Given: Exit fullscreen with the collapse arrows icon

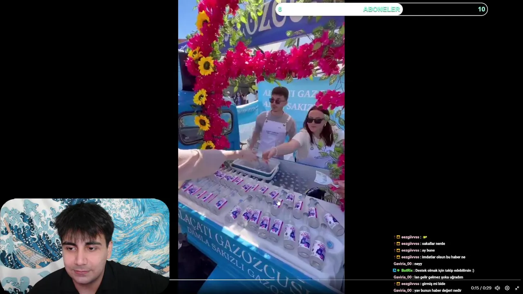Looking at the screenshot, I should pyautogui.click(x=517, y=288).
